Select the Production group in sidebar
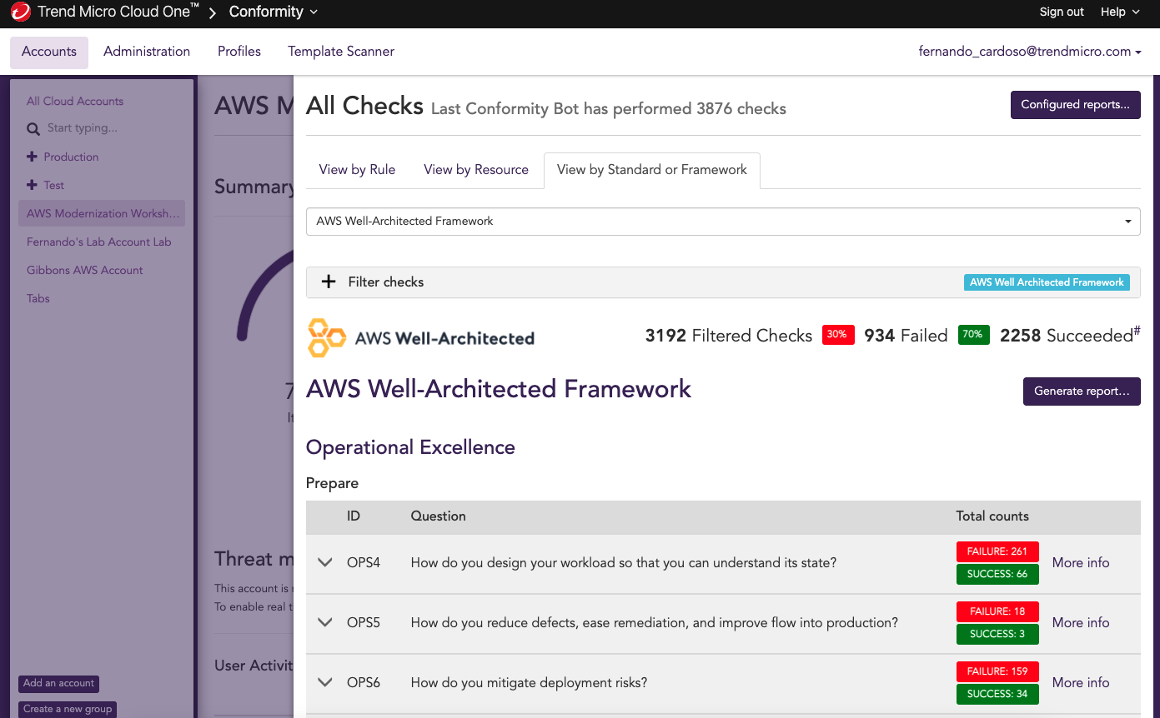 [71, 157]
